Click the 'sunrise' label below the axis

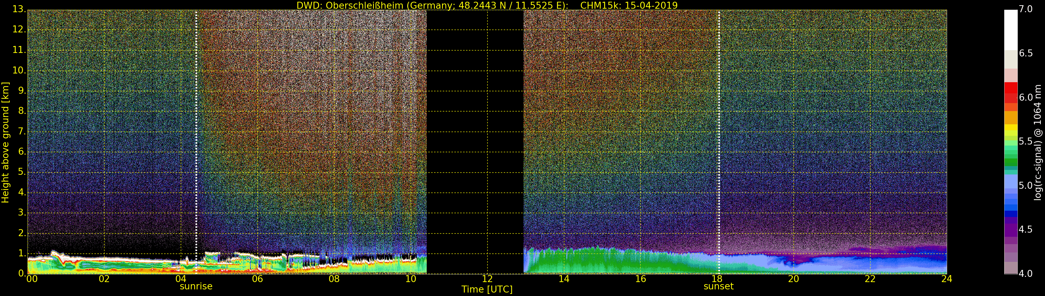click(196, 286)
